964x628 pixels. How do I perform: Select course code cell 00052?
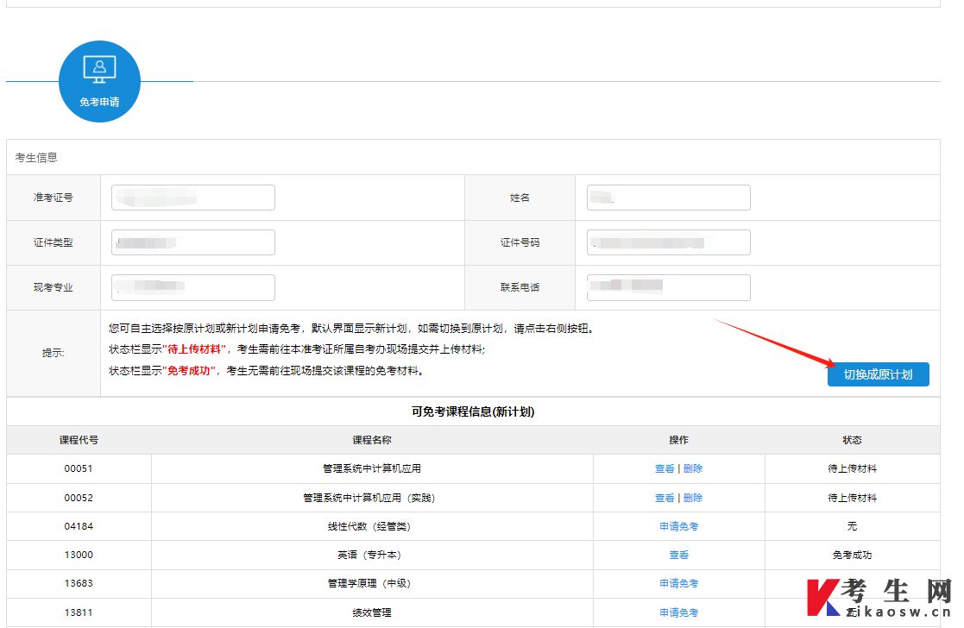[79, 498]
